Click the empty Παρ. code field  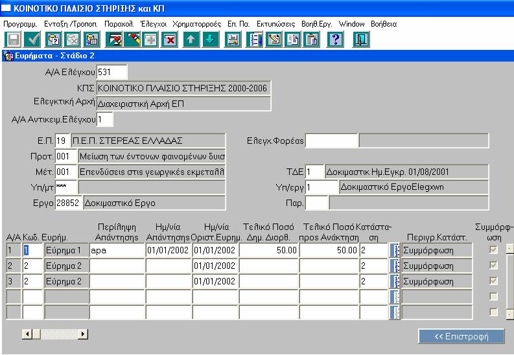(x=316, y=203)
